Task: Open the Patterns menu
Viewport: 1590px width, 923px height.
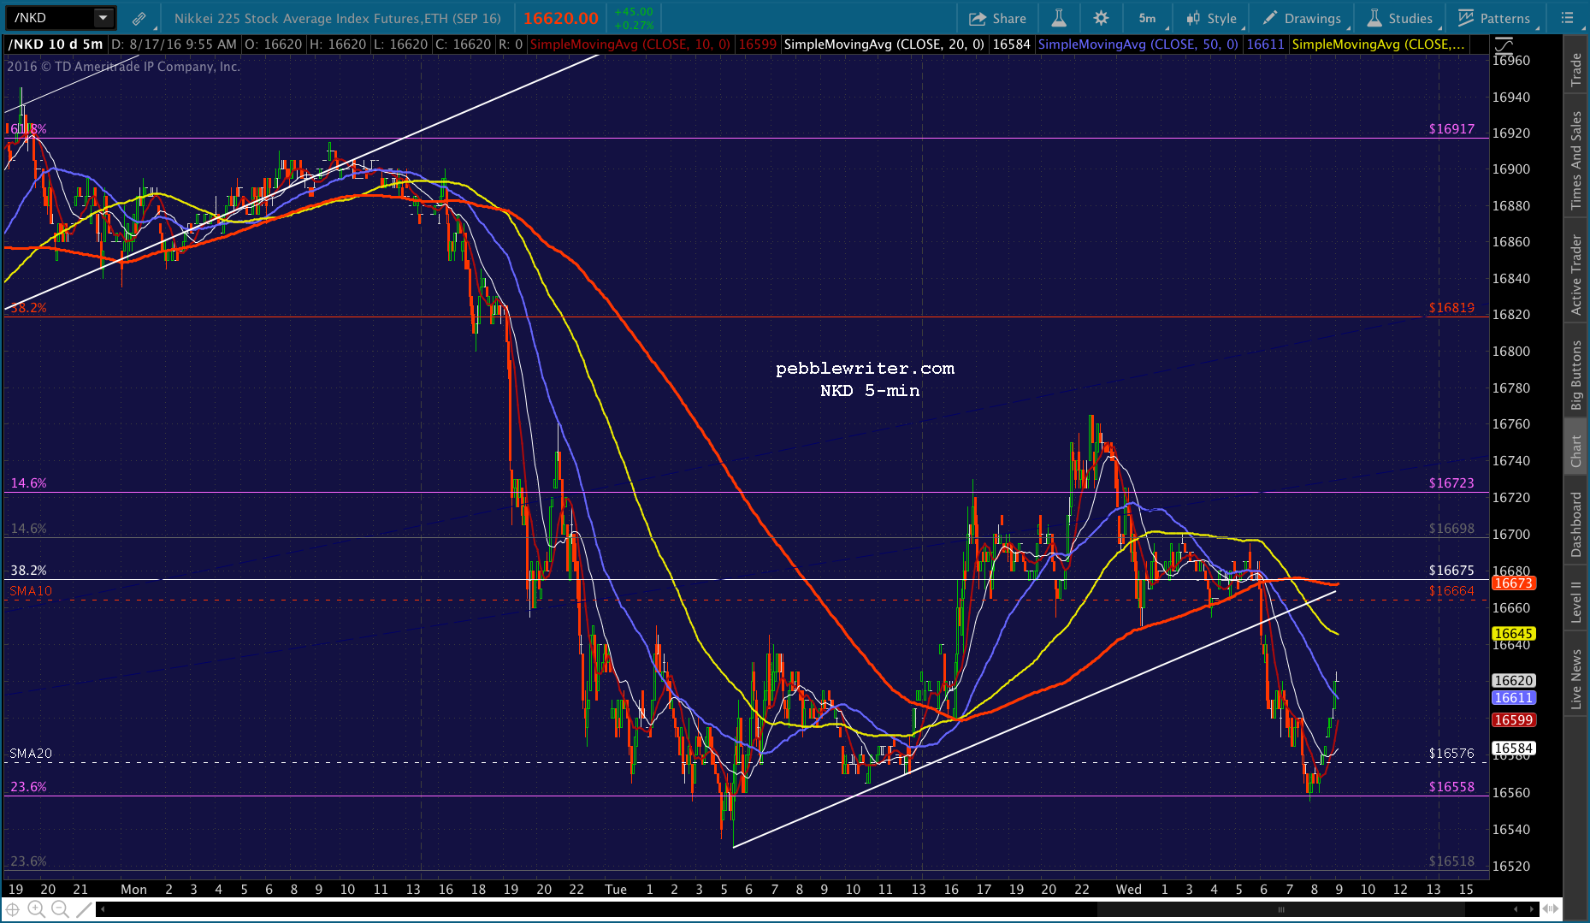Action: coord(1494,18)
